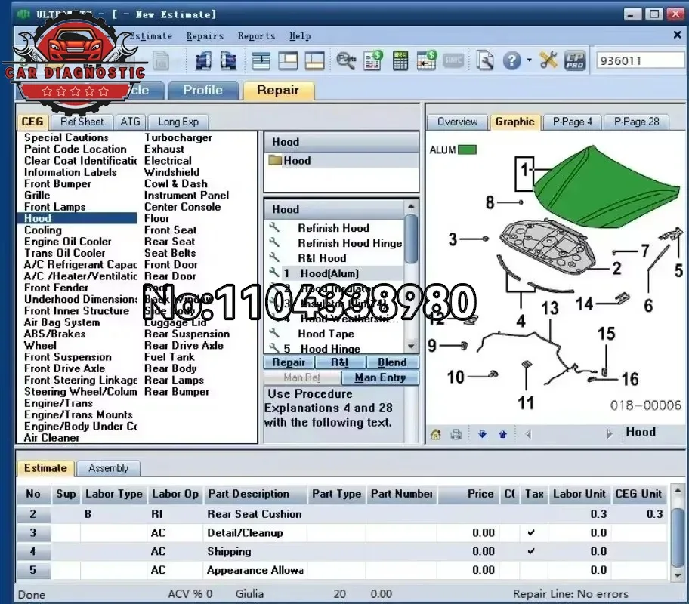Select Windshield in the CEG list
This screenshot has width=689, height=604.
pos(171,172)
